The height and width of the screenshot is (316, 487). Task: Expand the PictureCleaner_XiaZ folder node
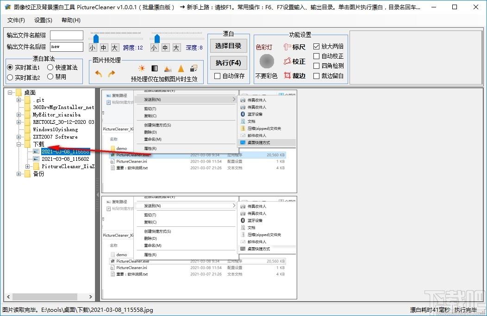pyautogui.click(x=27, y=166)
